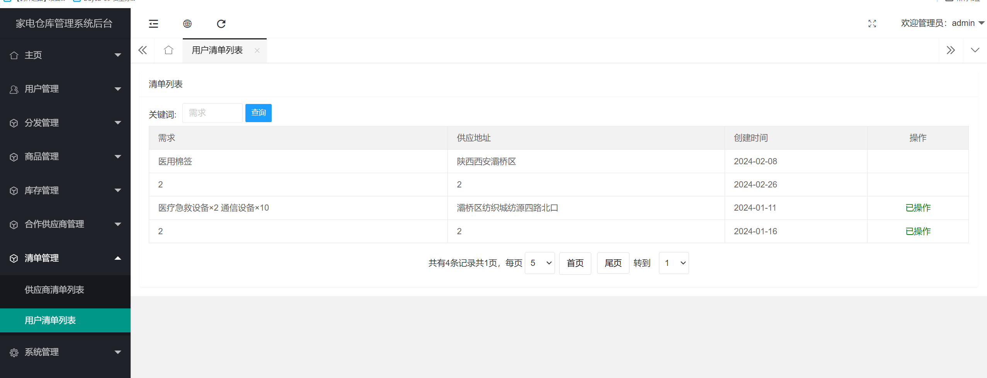Enter fullscreen mode via the expand icon
The width and height of the screenshot is (987, 378).
[x=872, y=24]
